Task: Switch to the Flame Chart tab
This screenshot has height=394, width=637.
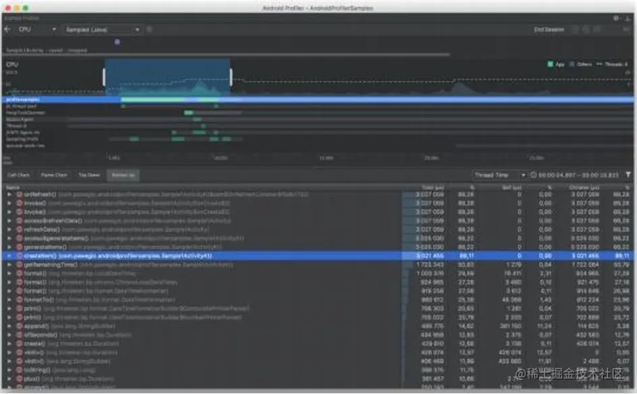Action: click(x=53, y=175)
